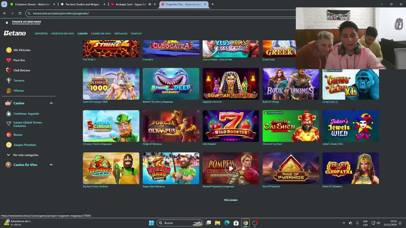Switch to Criistiamm Stream browser tab
Viewport: 406px width, 228px height.
pos(32,4)
